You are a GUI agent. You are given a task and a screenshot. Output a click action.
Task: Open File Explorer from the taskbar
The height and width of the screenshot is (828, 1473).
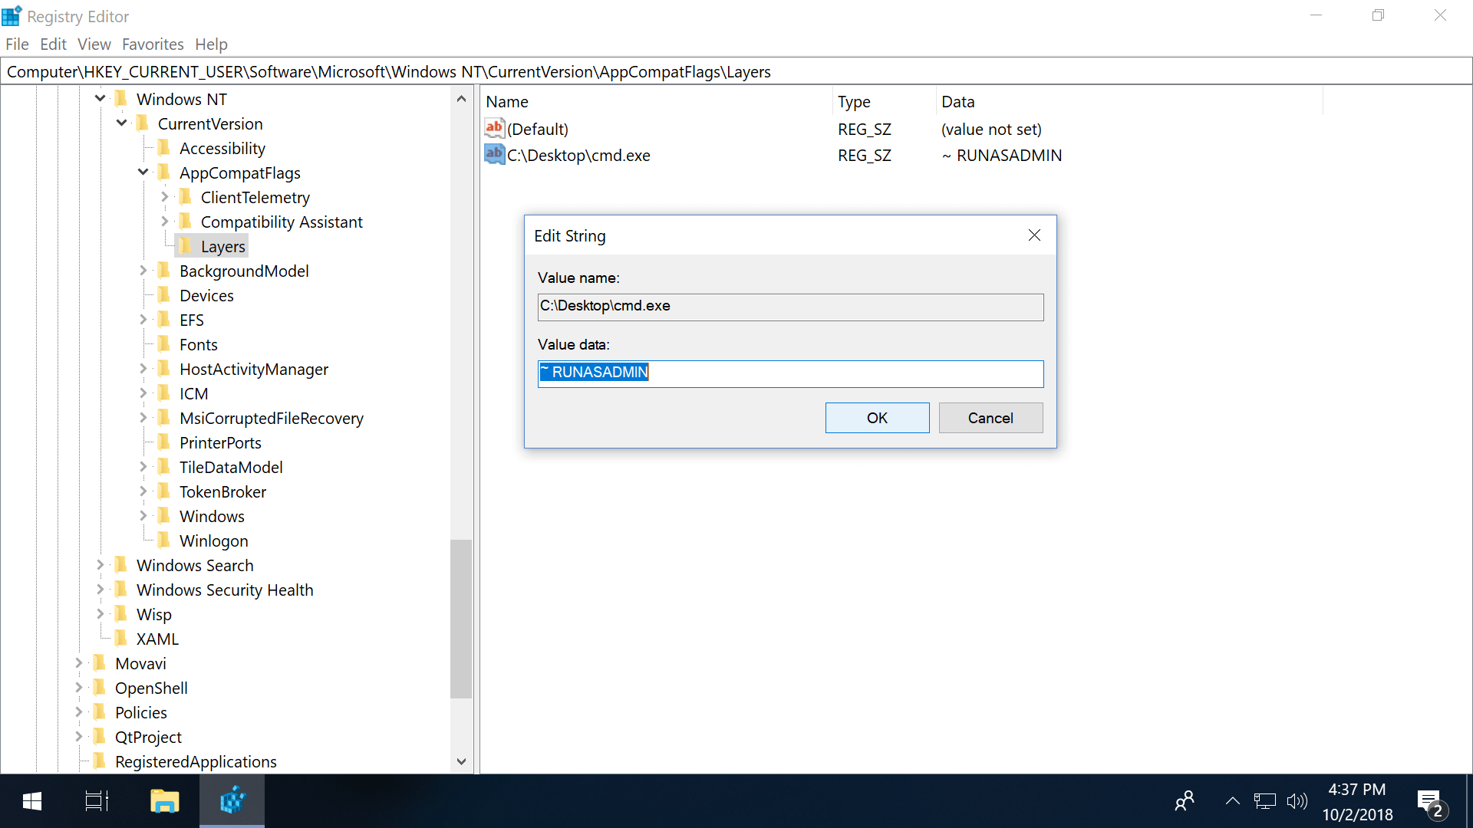click(164, 801)
